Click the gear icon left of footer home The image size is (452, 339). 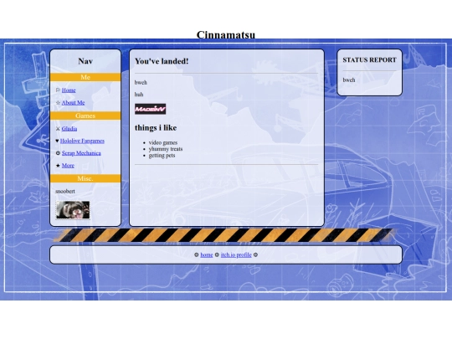click(x=197, y=254)
